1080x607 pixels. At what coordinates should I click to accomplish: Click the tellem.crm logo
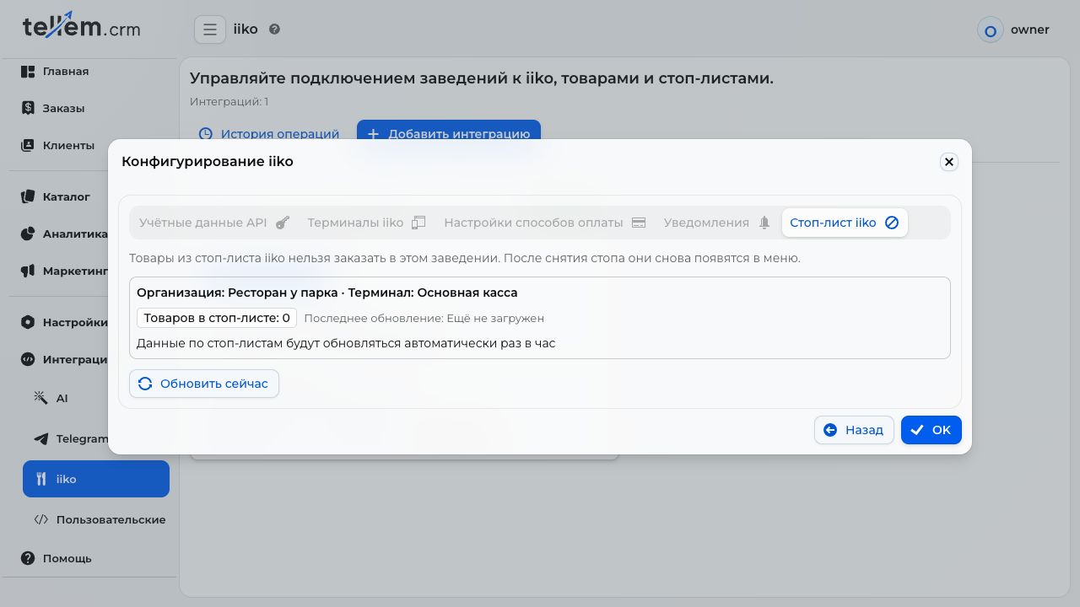coord(82,26)
